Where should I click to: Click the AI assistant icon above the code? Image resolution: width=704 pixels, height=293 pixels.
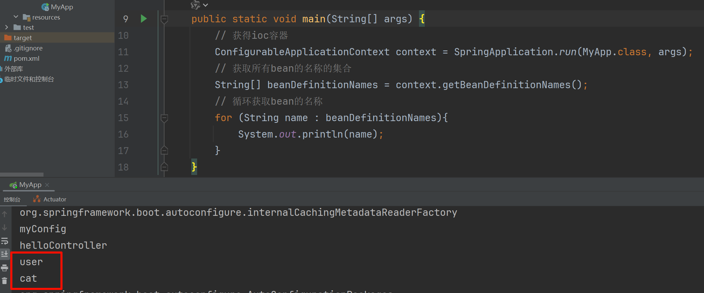(x=195, y=5)
